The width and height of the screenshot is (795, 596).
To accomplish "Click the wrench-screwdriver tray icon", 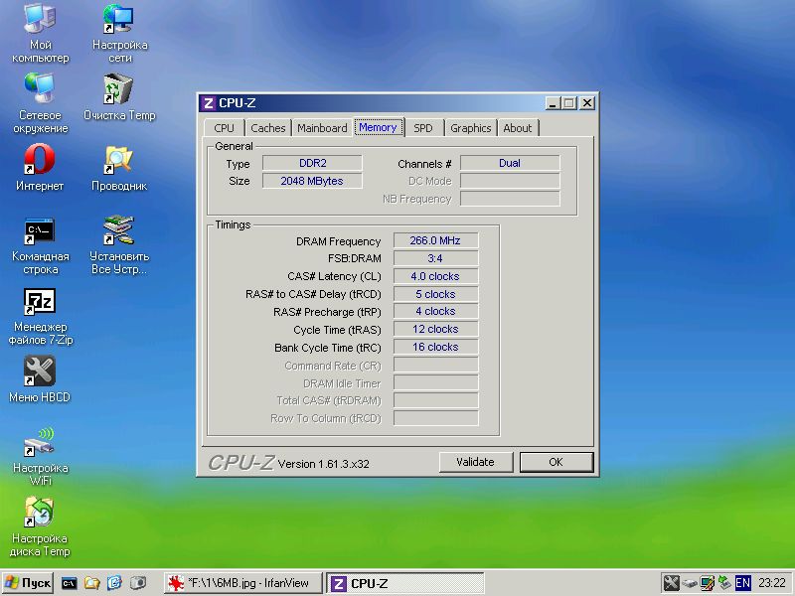I will (x=671, y=583).
